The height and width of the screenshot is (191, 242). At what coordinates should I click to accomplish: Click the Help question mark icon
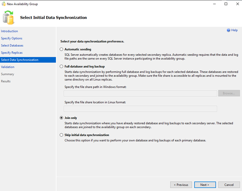(x=229, y=30)
